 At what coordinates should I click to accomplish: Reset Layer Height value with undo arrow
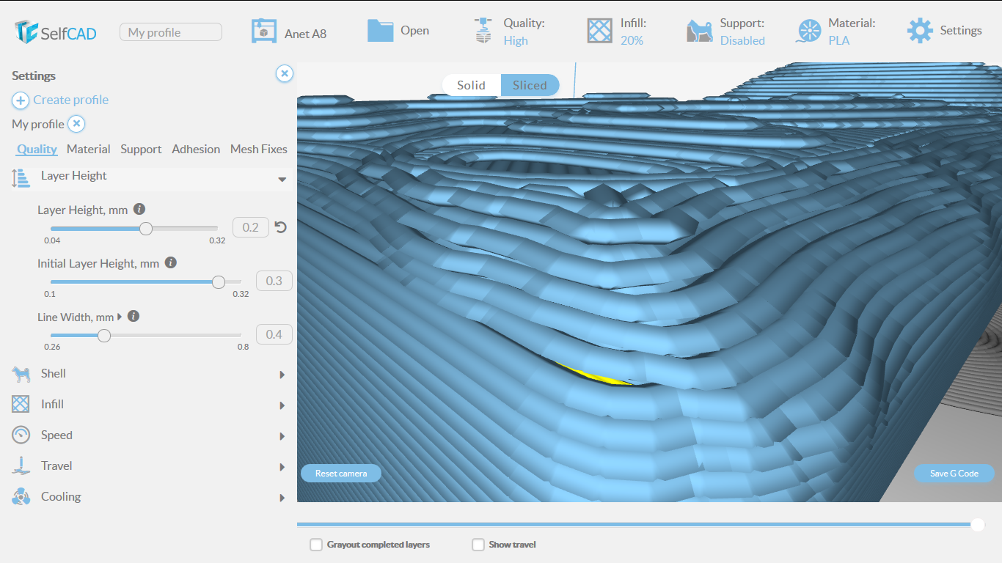click(x=280, y=227)
